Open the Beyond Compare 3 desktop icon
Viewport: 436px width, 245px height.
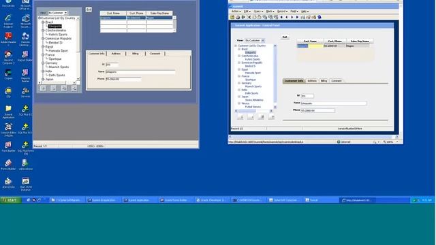pos(8,57)
